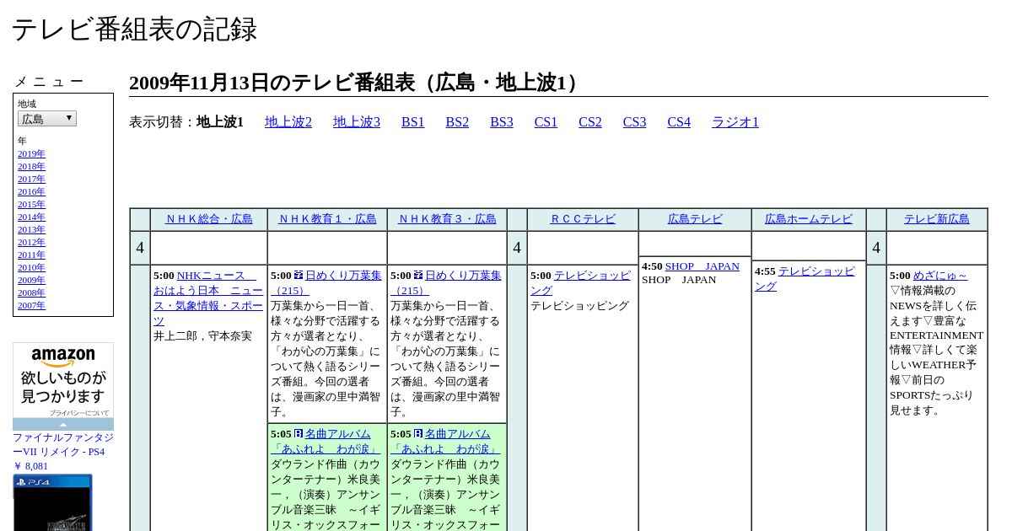Open the 2011年 year link
This screenshot has width=1012, height=531.
(31, 255)
